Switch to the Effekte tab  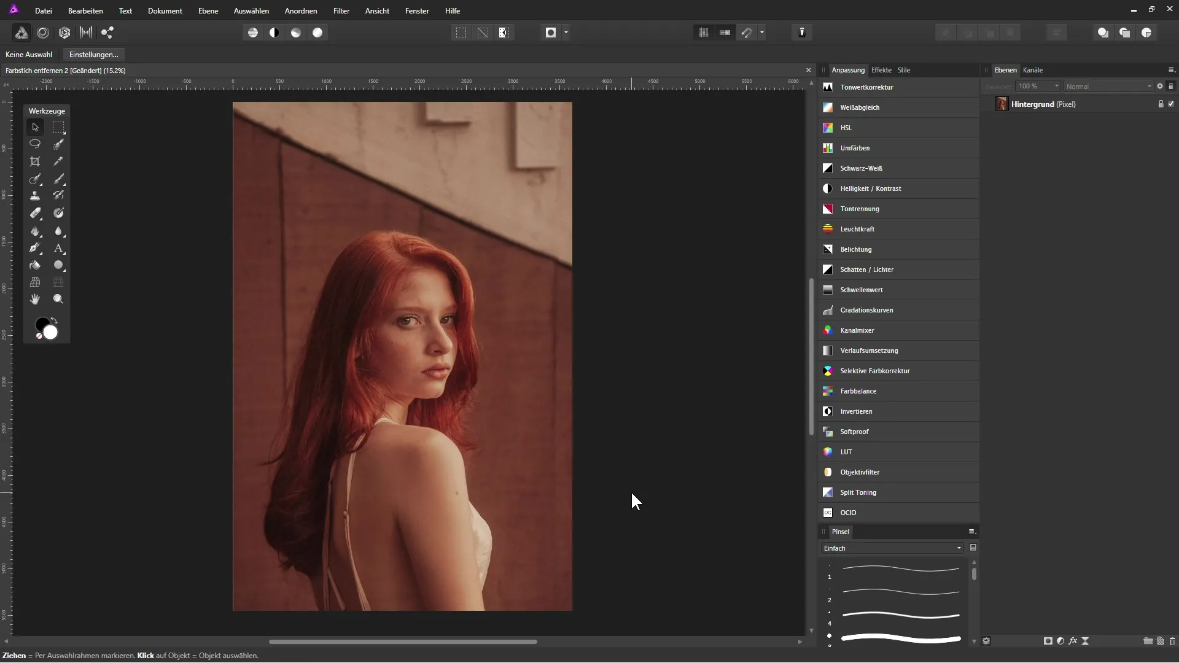(881, 70)
